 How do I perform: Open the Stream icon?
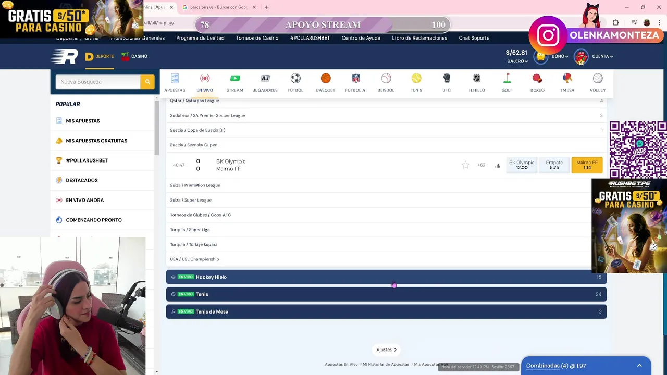pos(235,79)
